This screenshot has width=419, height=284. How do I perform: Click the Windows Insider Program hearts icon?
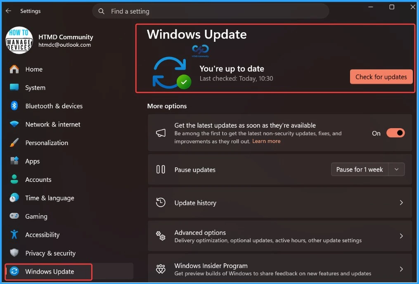pyautogui.click(x=161, y=269)
